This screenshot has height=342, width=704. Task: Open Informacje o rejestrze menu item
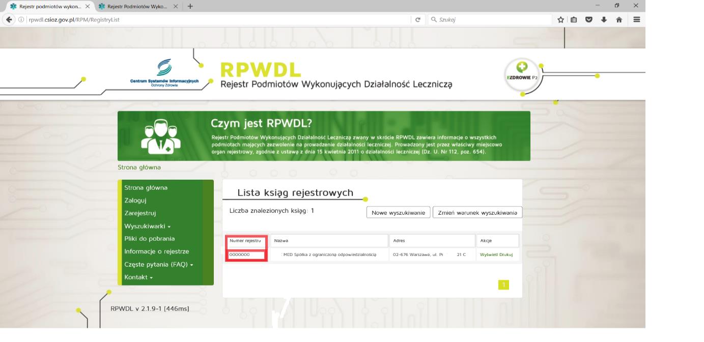click(156, 251)
